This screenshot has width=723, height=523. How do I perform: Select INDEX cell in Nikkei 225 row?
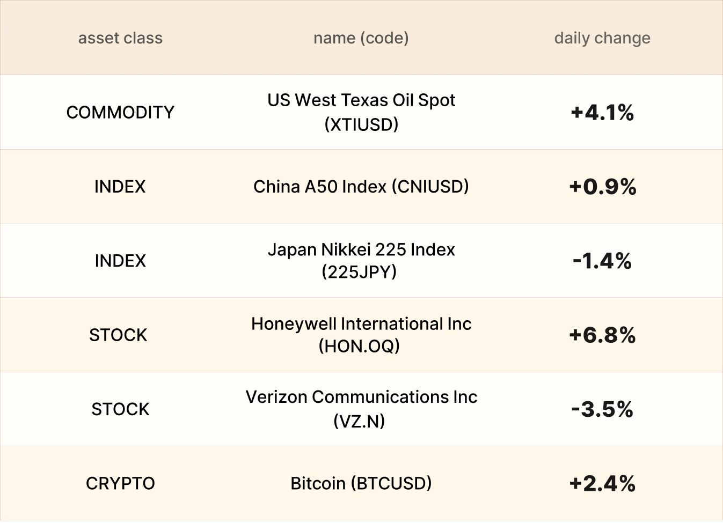pyautogui.click(x=120, y=261)
